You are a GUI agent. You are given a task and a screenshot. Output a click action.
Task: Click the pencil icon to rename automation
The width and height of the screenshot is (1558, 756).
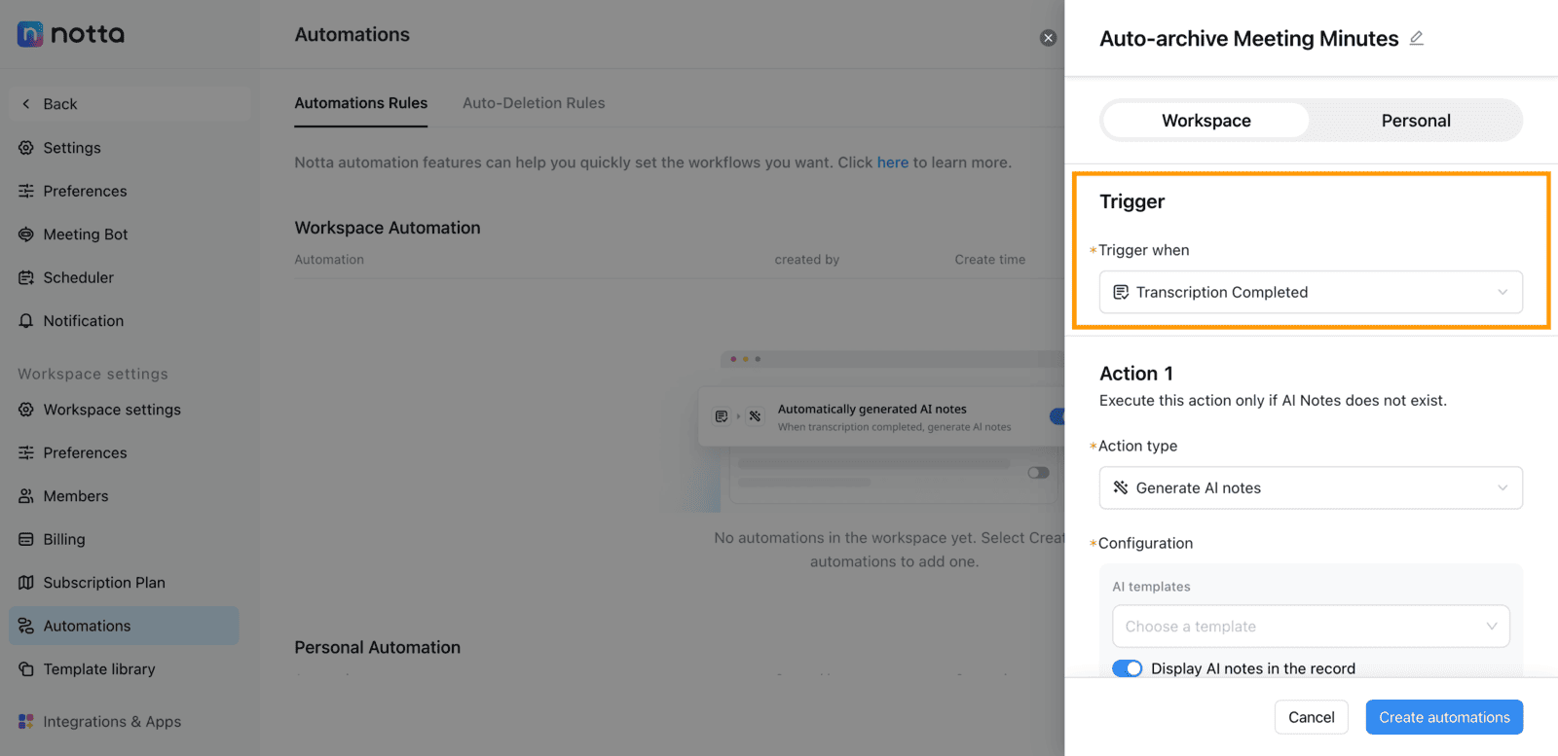click(1417, 38)
